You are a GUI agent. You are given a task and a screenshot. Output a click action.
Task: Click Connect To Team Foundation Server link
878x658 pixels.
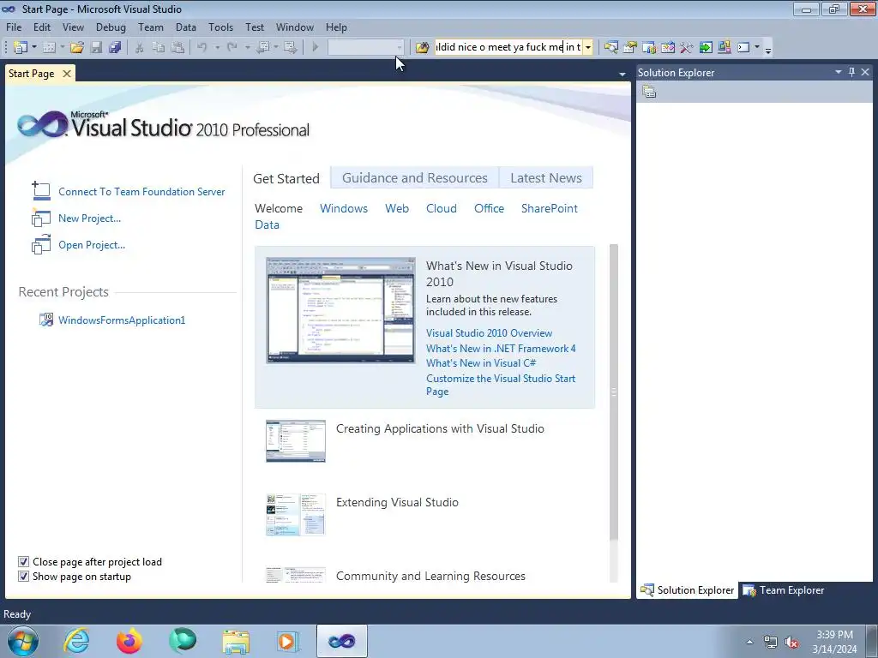click(141, 191)
